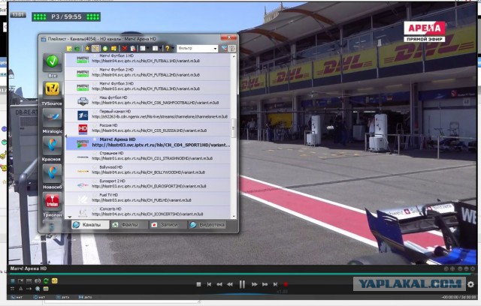The height and width of the screenshot is (306, 481).
Task: Select channel iConcerts HD
Action: click(147, 211)
